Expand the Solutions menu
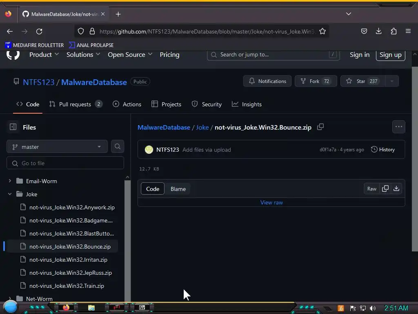418x314 pixels. 83,55
